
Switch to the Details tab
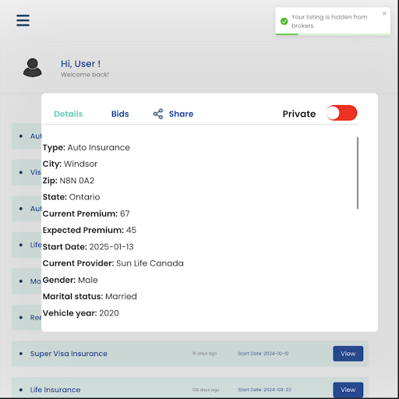click(69, 114)
